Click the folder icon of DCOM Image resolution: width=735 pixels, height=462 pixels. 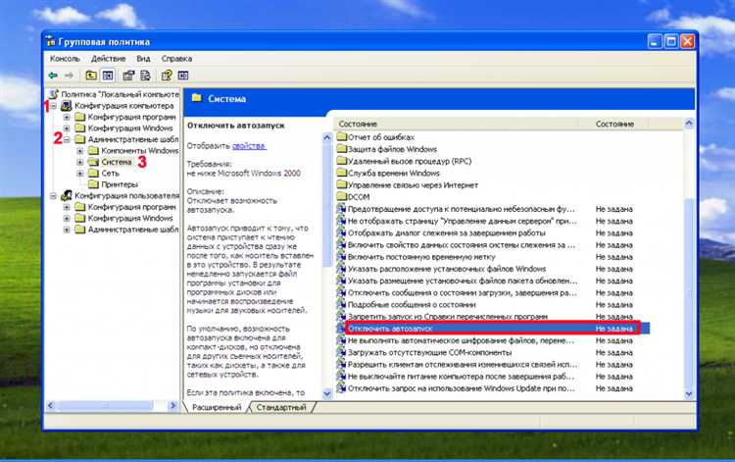point(341,197)
